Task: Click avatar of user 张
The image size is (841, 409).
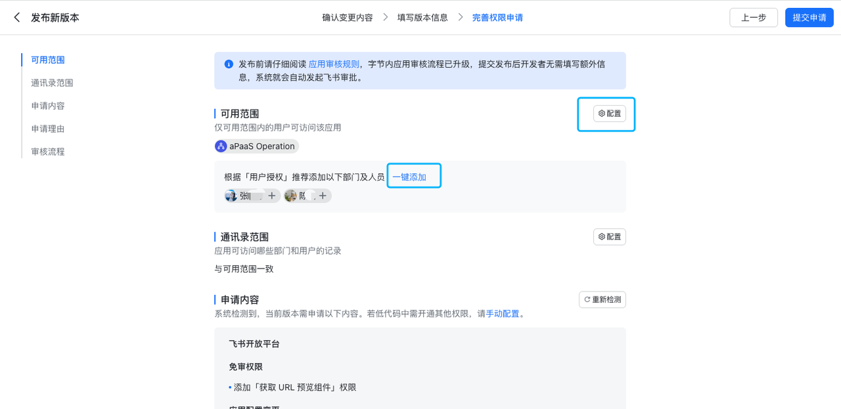Action: click(231, 196)
